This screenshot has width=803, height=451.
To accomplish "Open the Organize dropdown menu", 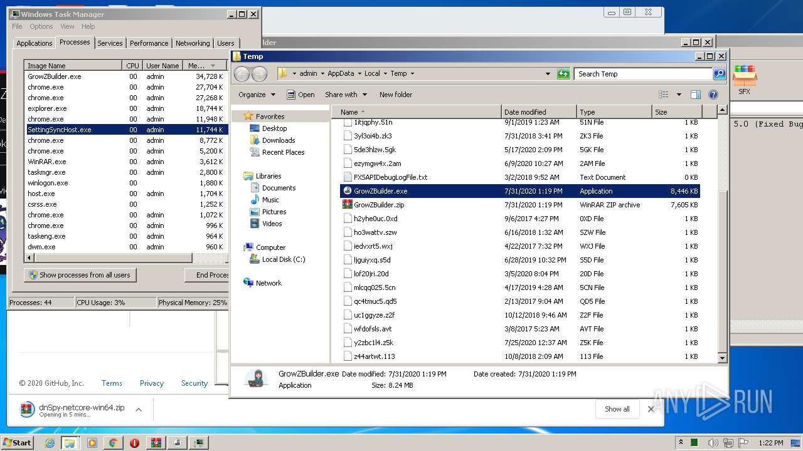I will pyautogui.click(x=257, y=95).
